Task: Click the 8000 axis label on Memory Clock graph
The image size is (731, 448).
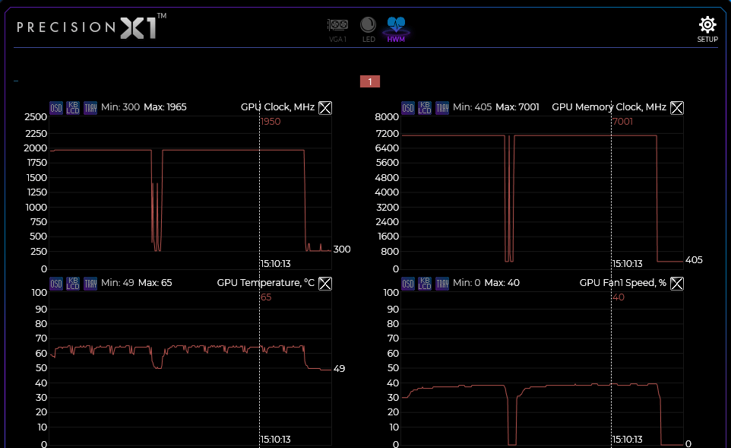Action: pos(387,117)
